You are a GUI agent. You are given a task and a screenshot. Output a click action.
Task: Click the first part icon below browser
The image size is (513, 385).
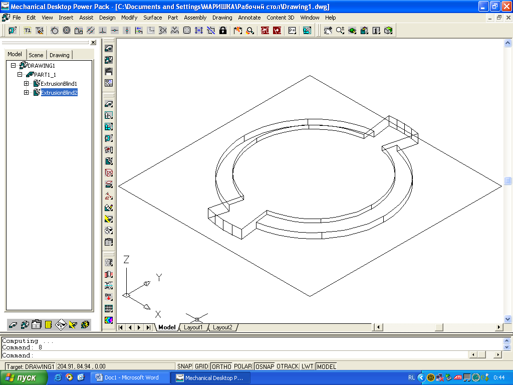pyautogui.click(x=13, y=325)
